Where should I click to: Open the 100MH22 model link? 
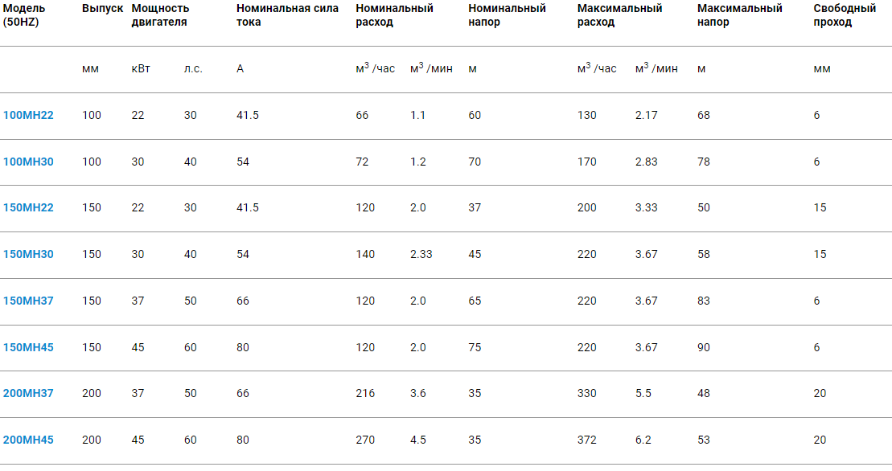(28, 116)
